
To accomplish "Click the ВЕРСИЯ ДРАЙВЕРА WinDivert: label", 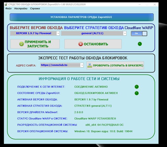I will pos(38,112).
